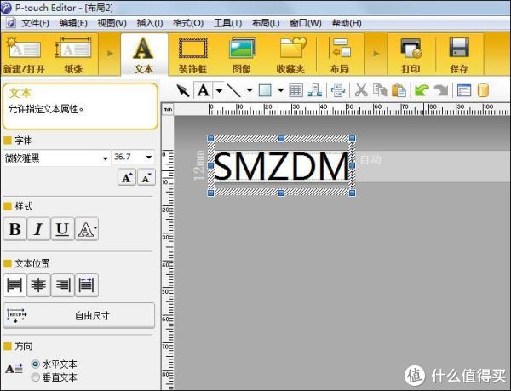This screenshot has height=391, width=511.
Task: Justify text evenly
Action: [x=86, y=285]
